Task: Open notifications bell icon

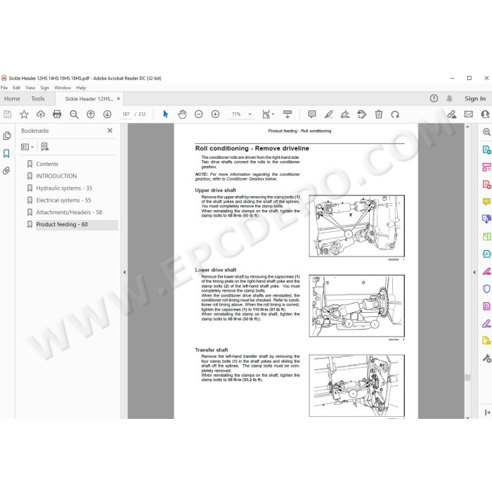Action: point(449,98)
